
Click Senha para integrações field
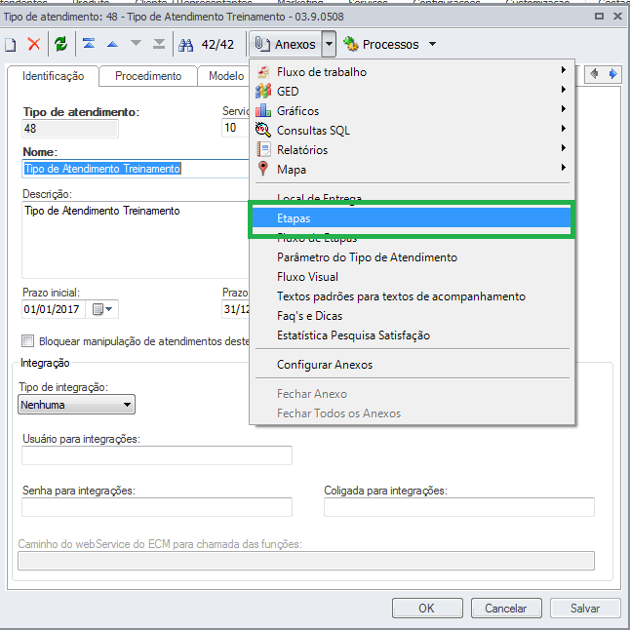click(157, 507)
